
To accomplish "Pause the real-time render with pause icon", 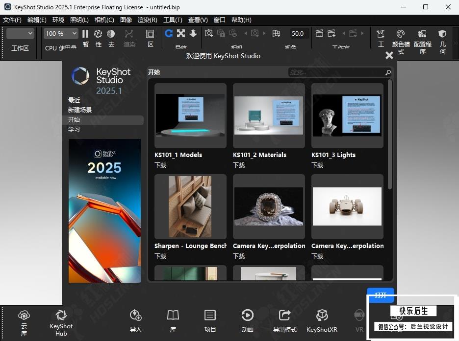I will click(x=85, y=34).
